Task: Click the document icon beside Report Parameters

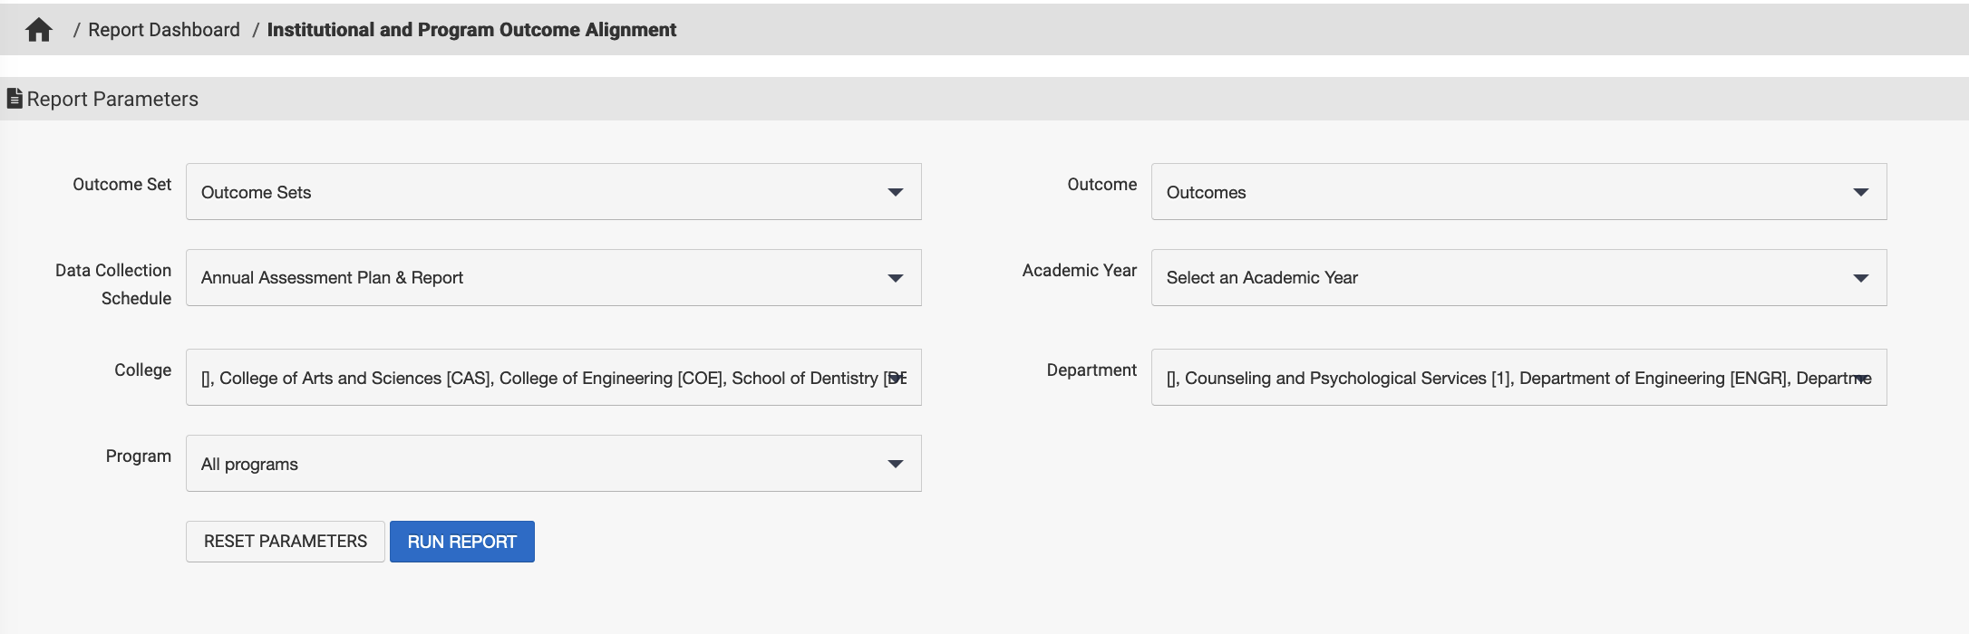Action: [15, 99]
